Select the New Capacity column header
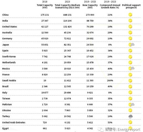Screen dimensions: 143x132 (90, 5)
